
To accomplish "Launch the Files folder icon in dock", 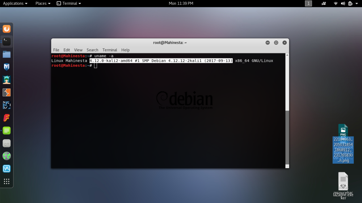I will (7, 54).
